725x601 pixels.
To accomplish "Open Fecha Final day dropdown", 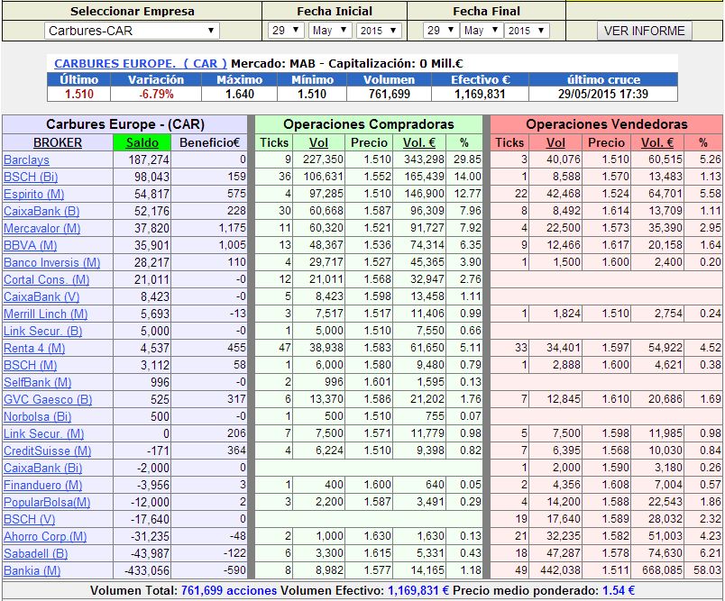I will pyautogui.click(x=439, y=31).
